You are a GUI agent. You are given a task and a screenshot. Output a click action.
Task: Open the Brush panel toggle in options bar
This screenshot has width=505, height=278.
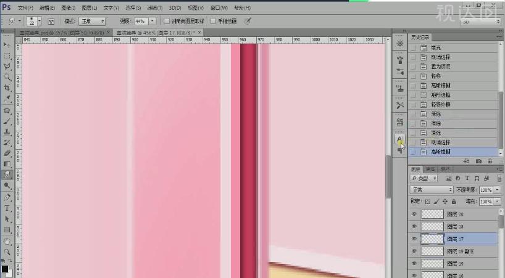pyautogui.click(x=51, y=21)
